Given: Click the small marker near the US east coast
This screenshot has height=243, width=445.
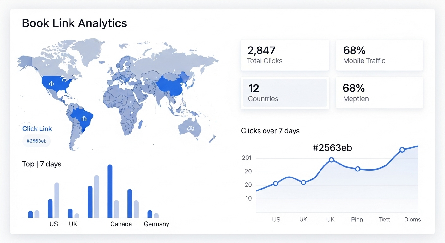Looking at the screenshot, I should click(x=64, y=80).
